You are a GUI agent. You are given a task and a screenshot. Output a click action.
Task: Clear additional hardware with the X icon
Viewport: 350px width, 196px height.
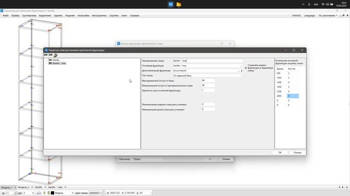click(x=242, y=71)
